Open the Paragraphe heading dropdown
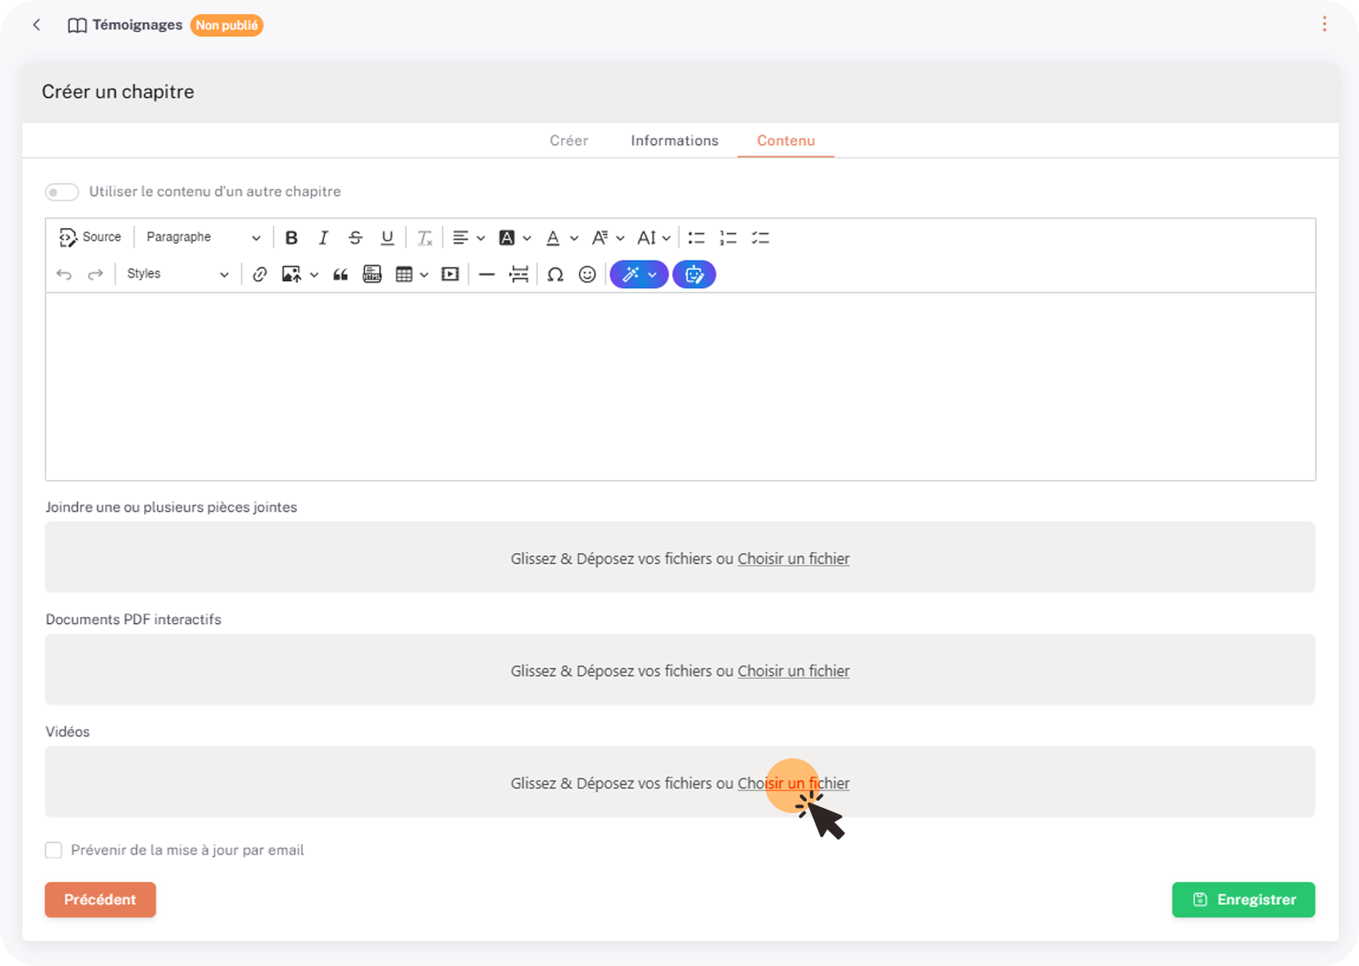 click(202, 238)
